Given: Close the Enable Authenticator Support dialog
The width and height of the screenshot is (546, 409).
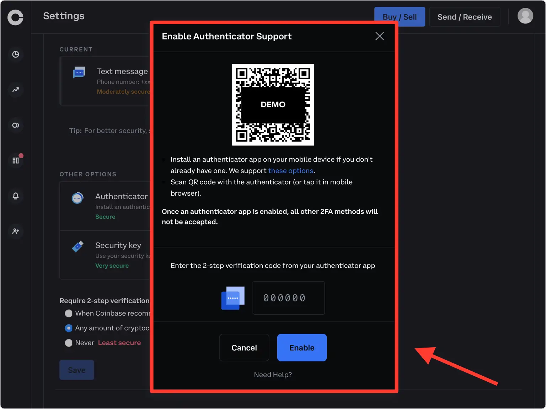Looking at the screenshot, I should coord(379,36).
